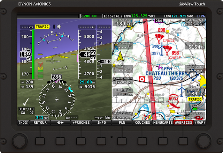The image size is (223, 153).
Task: Tap the ALT GPS 5154 Ft field
Action: (195, 46)
